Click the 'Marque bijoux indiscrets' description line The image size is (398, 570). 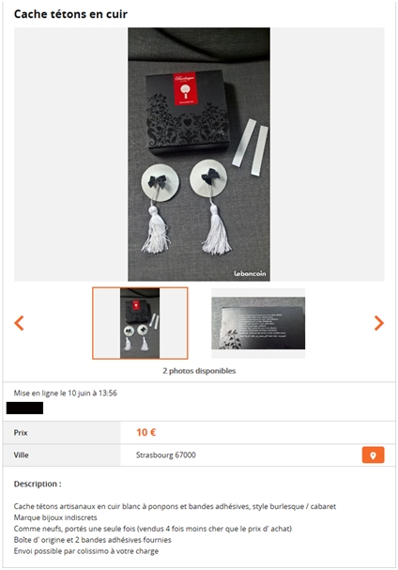click(55, 517)
